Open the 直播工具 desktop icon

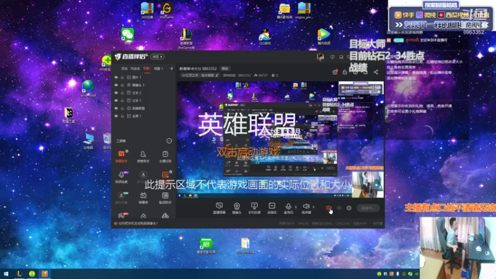pos(69,115)
